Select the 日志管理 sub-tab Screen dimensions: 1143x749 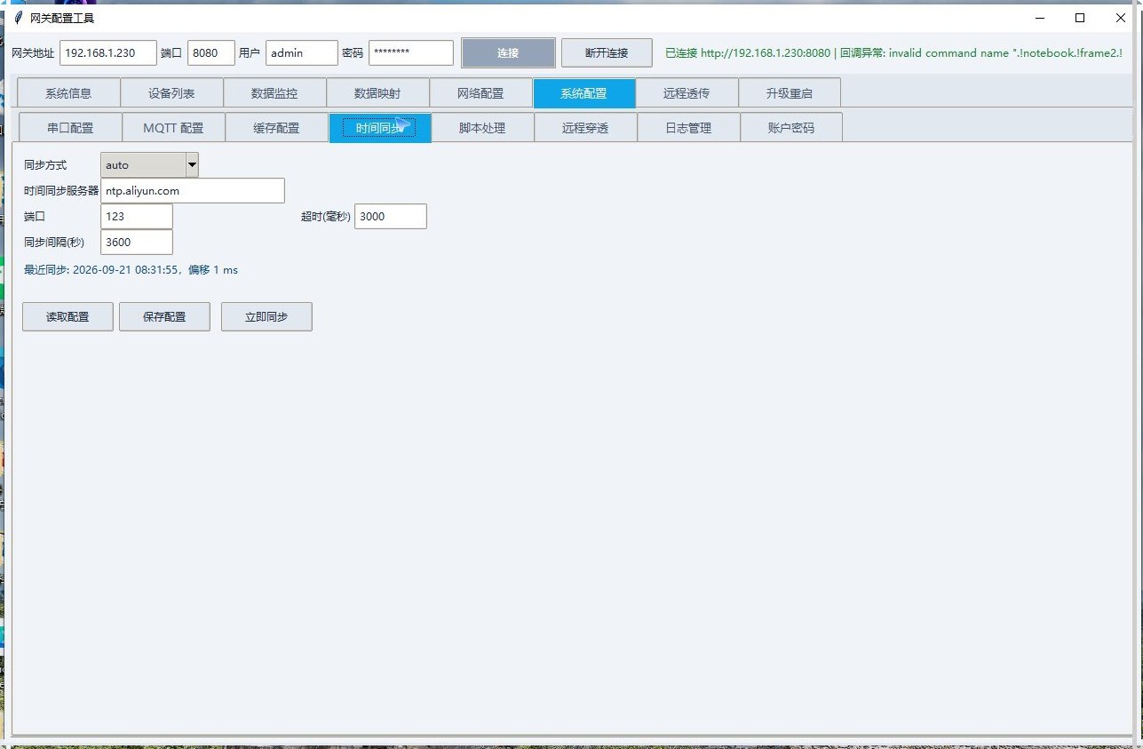(x=688, y=128)
